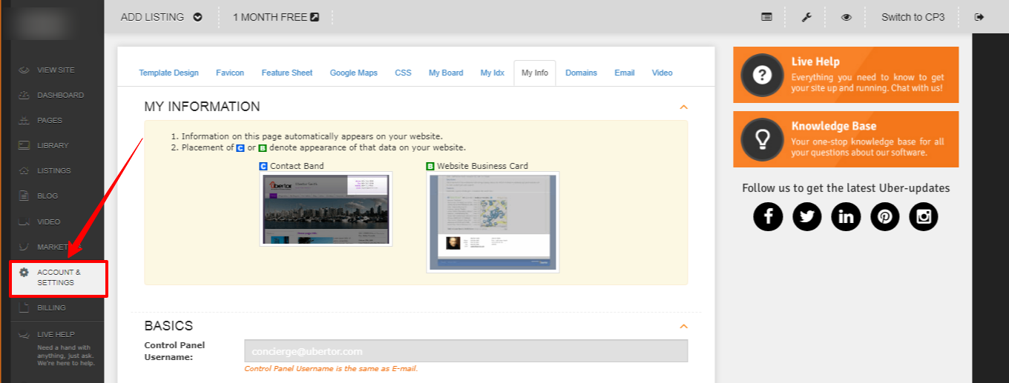Click the eye preview icon in top bar
Screen dimensions: 1009x383
tap(847, 17)
